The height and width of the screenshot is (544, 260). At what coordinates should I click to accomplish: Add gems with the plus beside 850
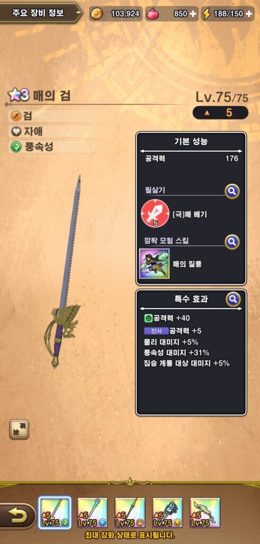click(x=193, y=14)
